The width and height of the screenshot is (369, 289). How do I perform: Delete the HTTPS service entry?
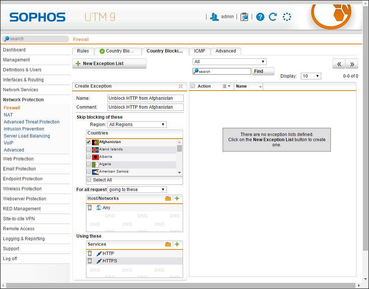tap(90, 261)
